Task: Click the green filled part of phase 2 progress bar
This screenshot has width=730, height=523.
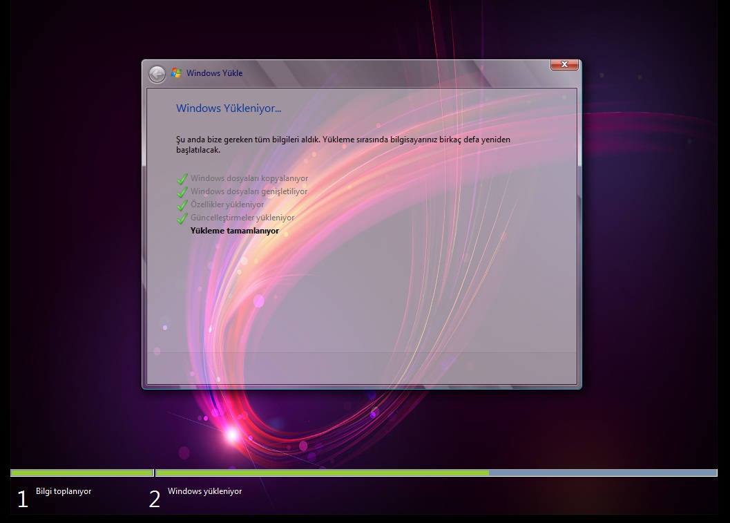Action: 322,473
